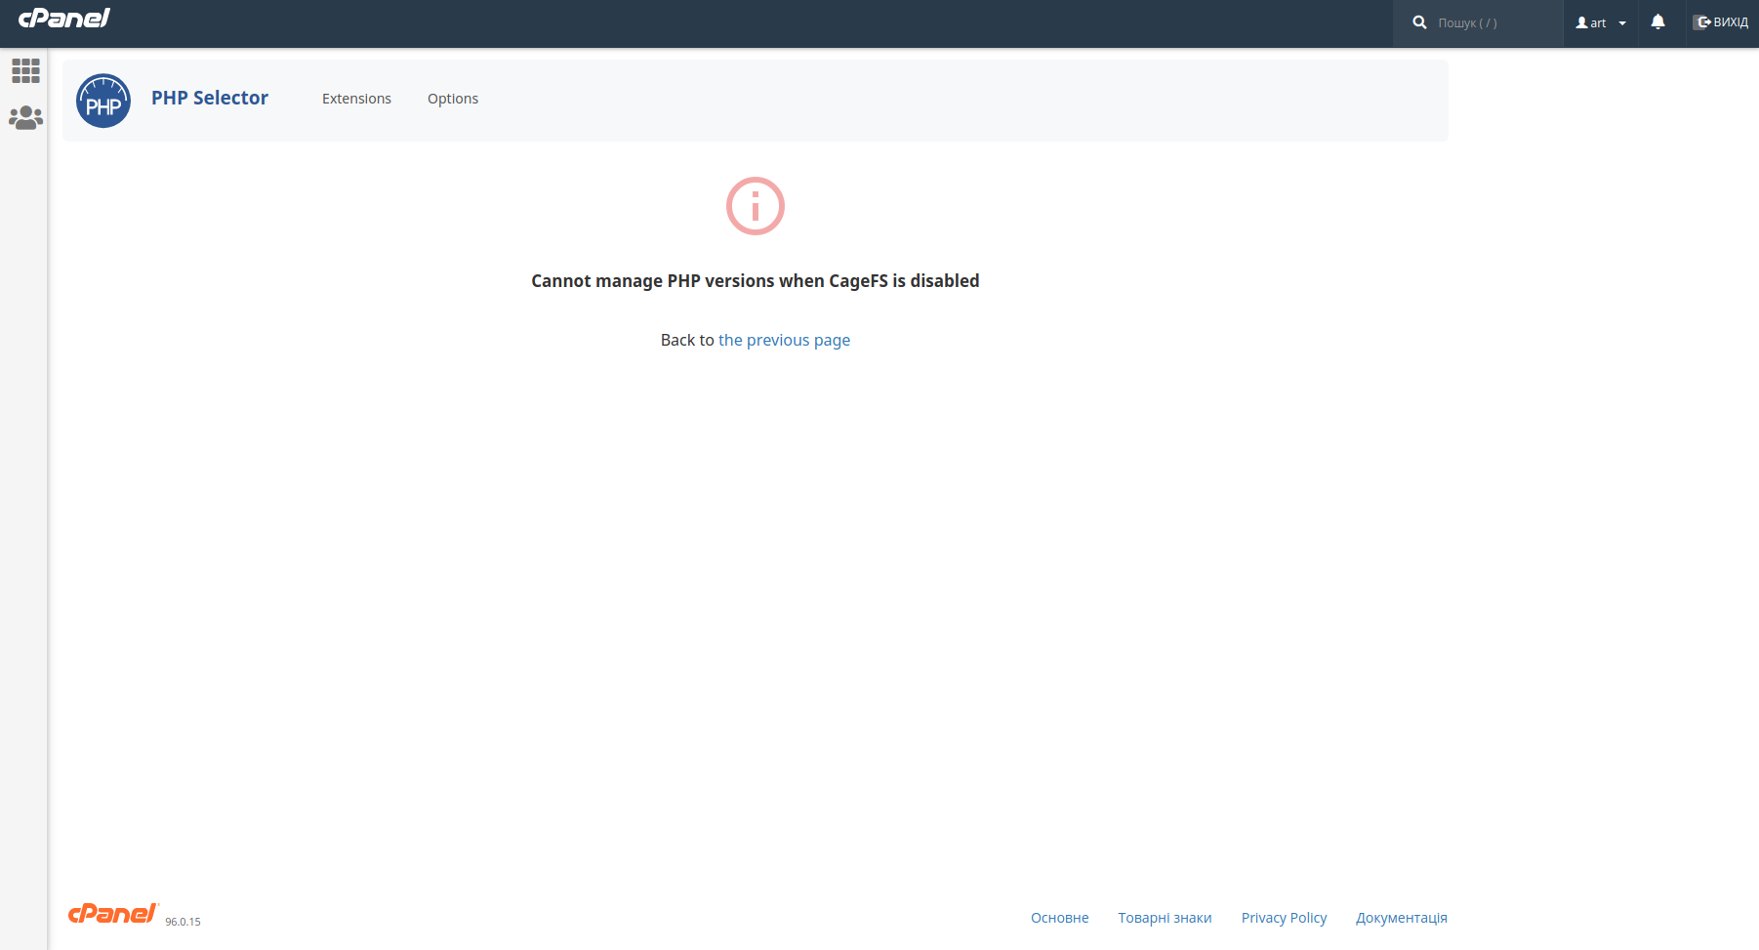
Task: Click the version number 96.0.15
Action: (x=183, y=922)
